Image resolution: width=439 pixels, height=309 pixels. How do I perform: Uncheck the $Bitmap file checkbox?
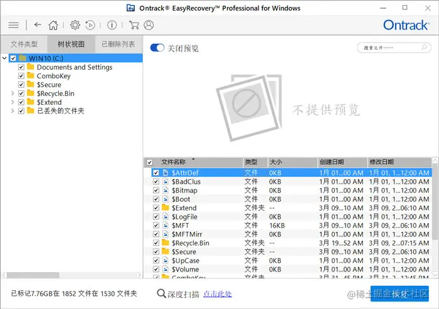pyautogui.click(x=156, y=190)
